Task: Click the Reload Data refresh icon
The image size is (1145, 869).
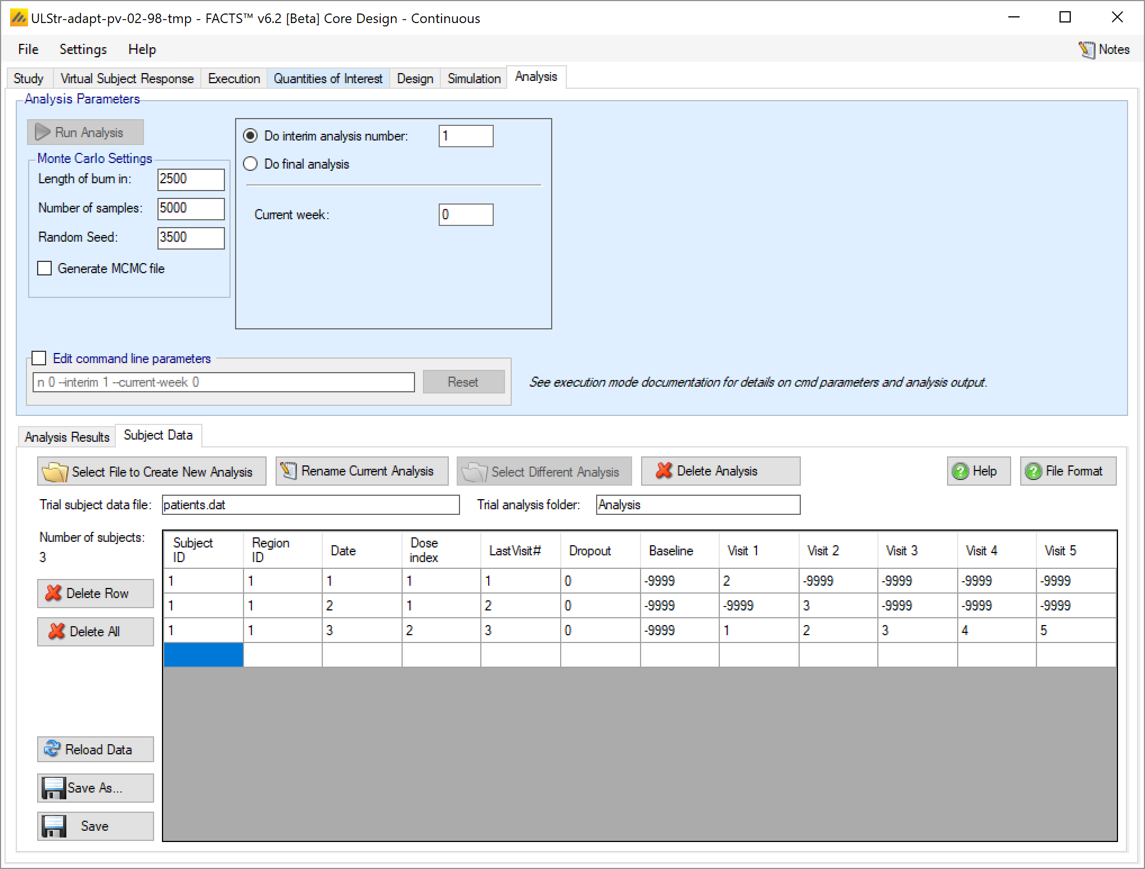Action: [52, 749]
